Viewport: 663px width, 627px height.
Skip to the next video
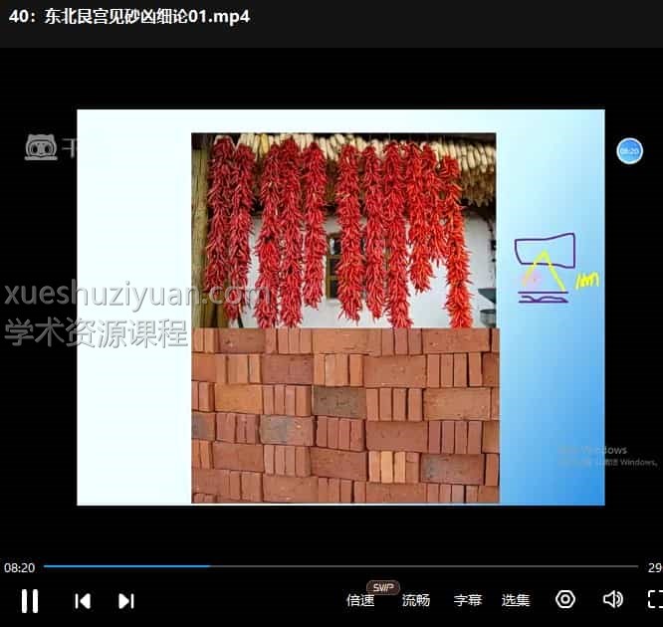[125, 600]
